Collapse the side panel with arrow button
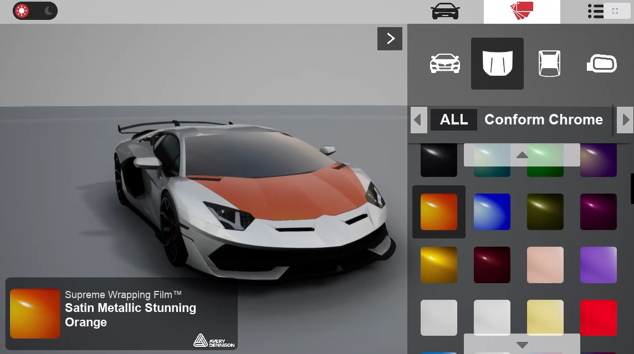The width and height of the screenshot is (634, 354). tap(390, 39)
